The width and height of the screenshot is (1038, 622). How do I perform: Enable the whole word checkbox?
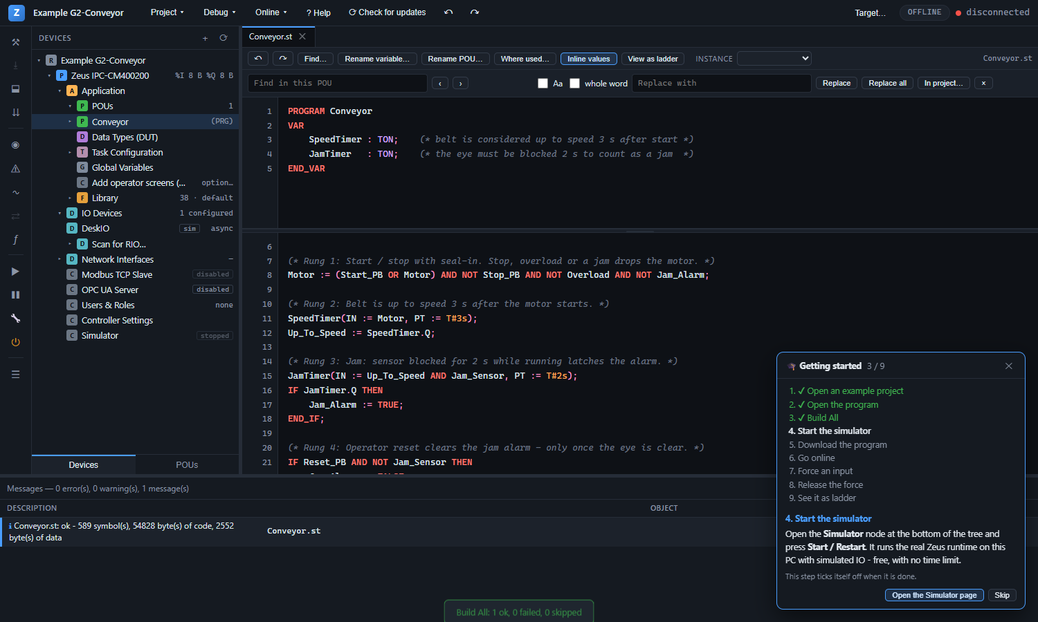click(574, 83)
